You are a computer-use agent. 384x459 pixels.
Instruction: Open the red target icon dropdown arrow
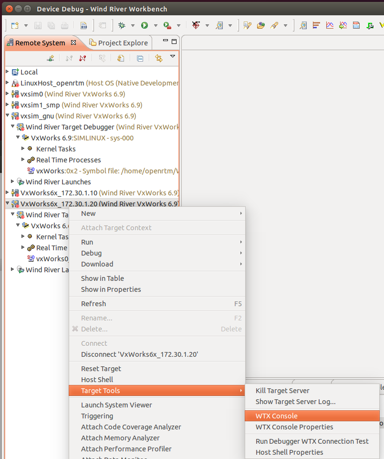click(x=207, y=25)
